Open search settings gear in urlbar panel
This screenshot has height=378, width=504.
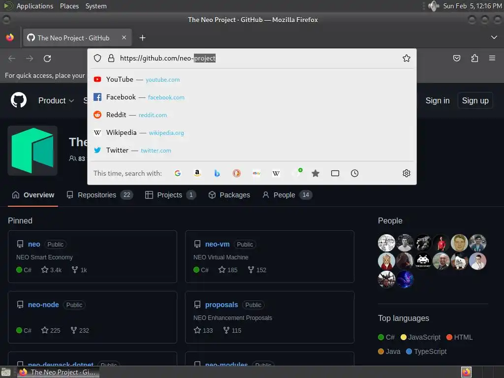coord(406,173)
